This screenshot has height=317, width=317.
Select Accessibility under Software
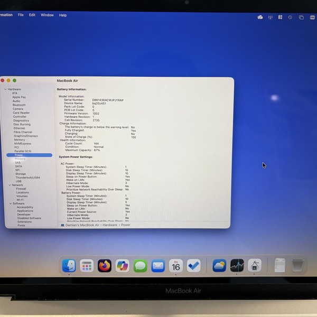point(25,207)
